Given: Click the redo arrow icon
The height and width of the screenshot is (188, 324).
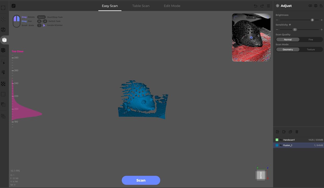Looking at the screenshot, I should click(262, 6).
